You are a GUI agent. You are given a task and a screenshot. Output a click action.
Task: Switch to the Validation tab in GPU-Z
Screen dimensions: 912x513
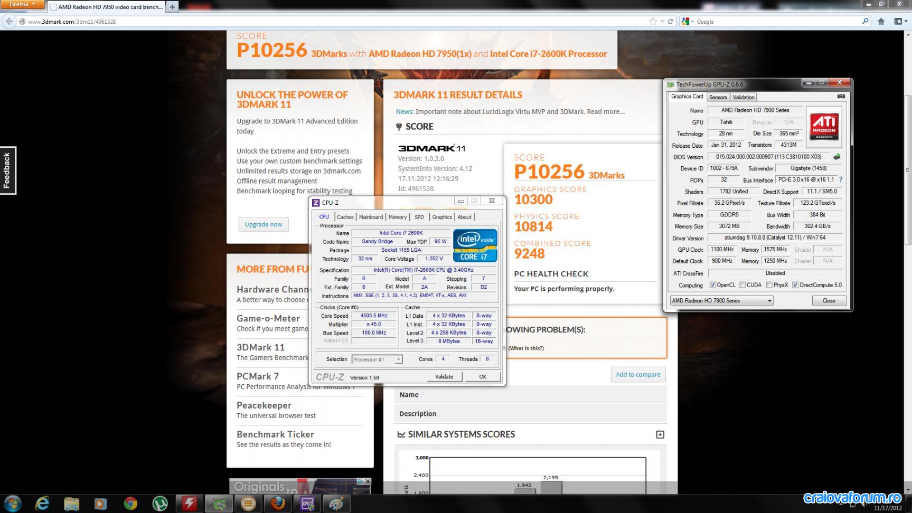click(744, 97)
